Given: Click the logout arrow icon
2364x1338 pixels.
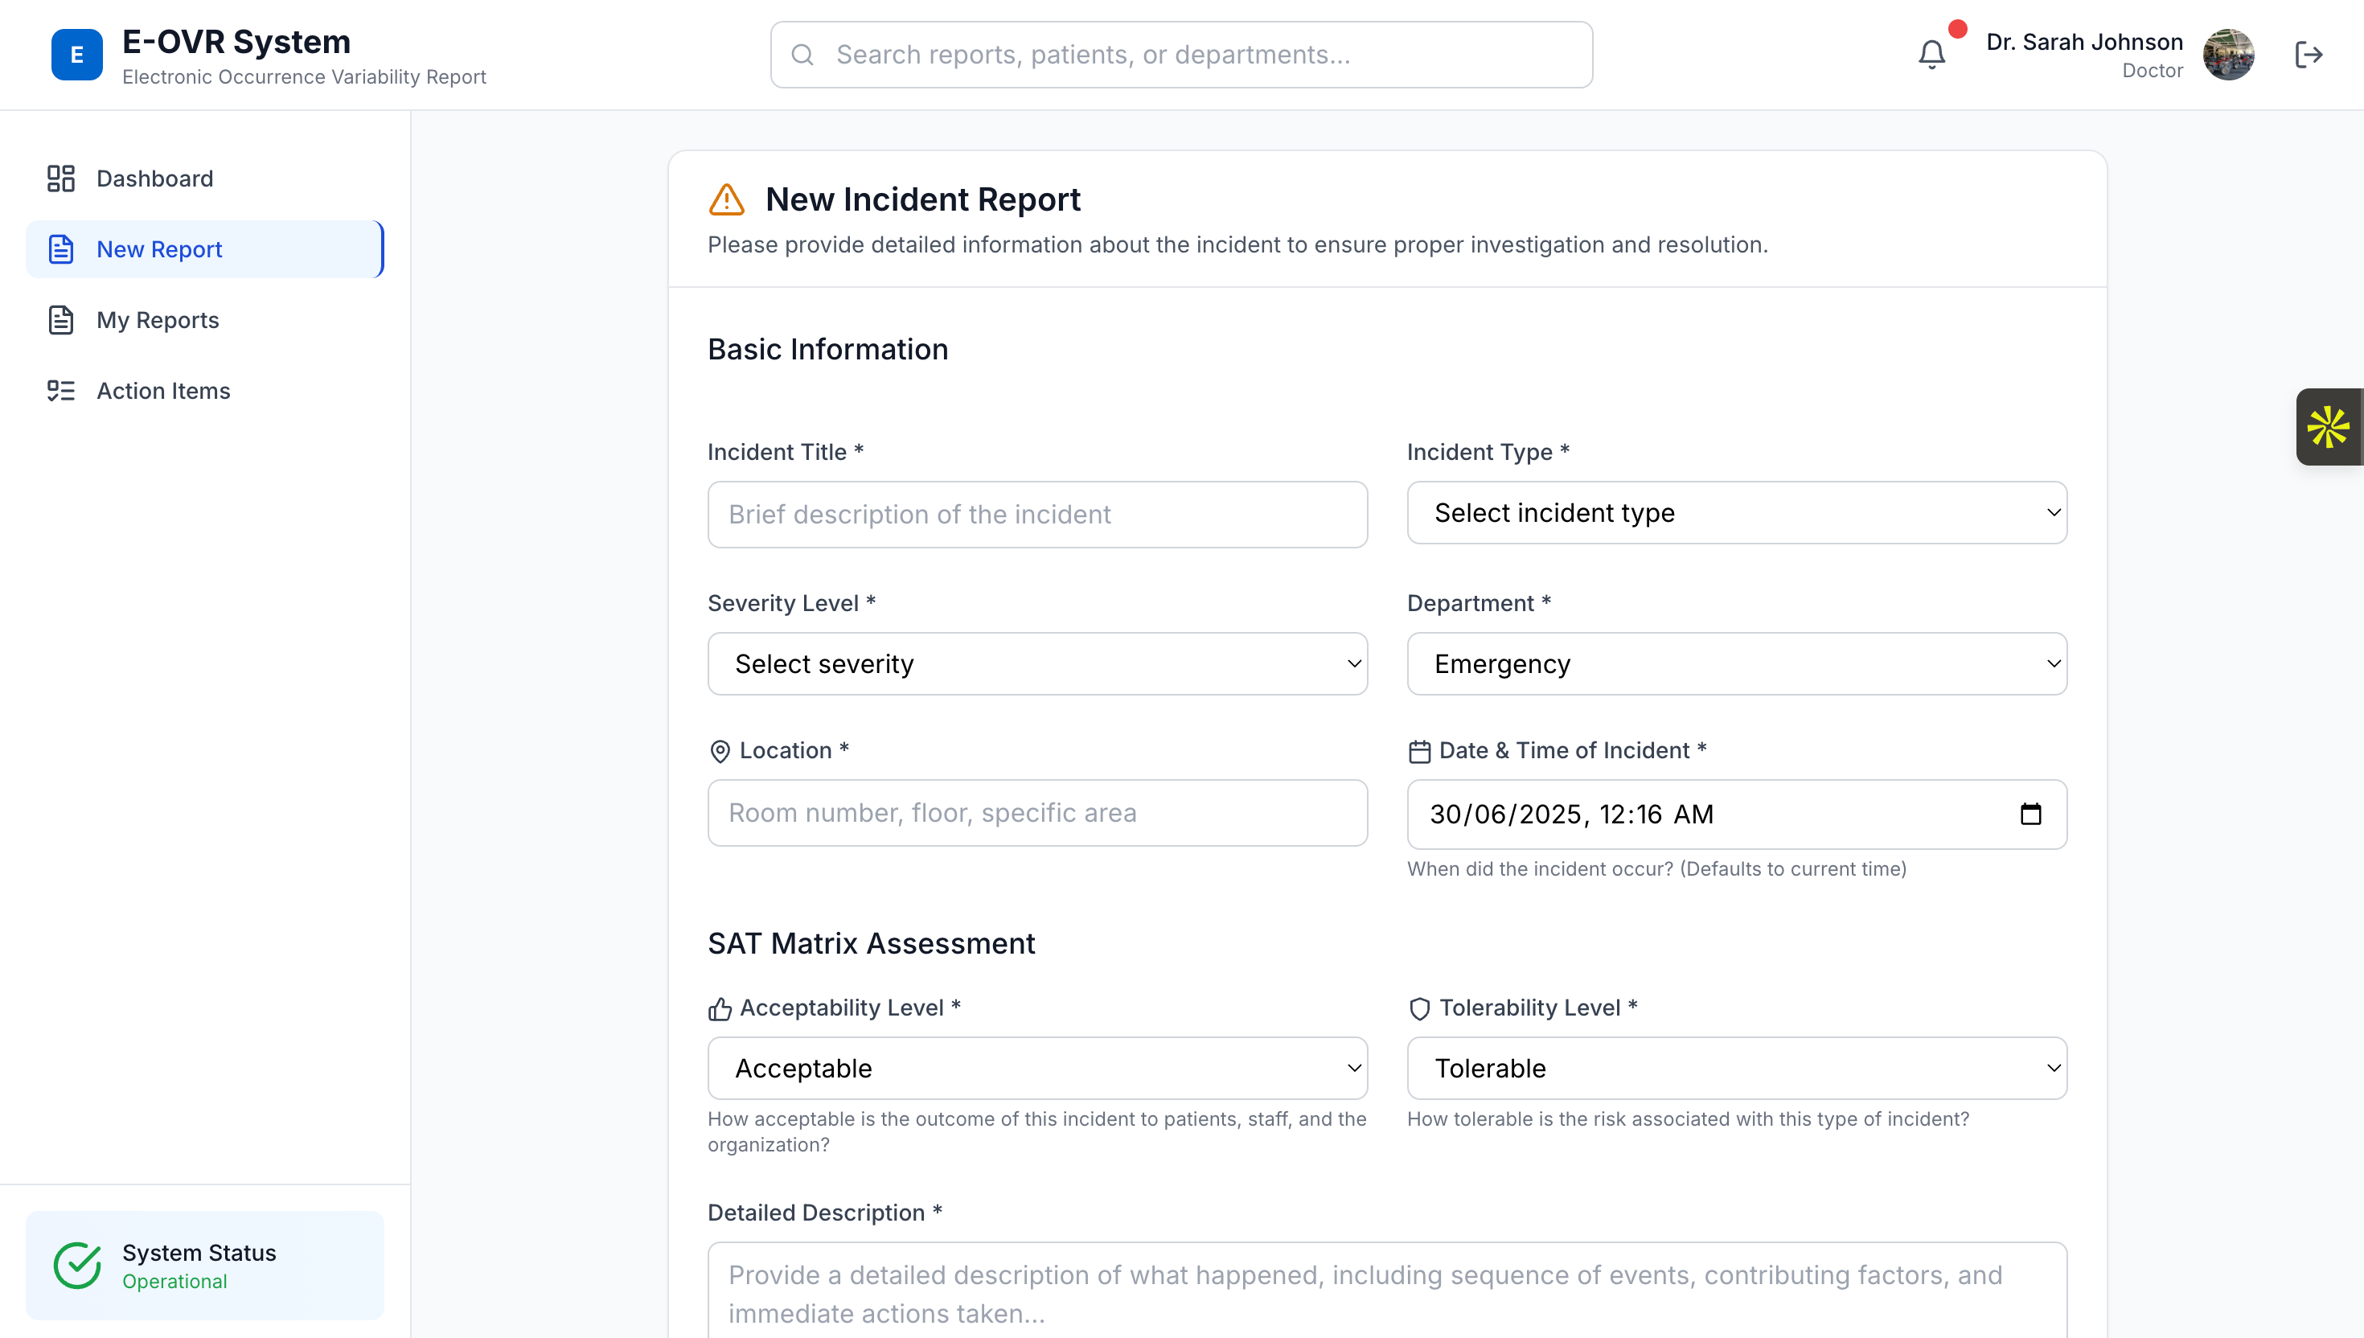Looking at the screenshot, I should click(x=2308, y=55).
